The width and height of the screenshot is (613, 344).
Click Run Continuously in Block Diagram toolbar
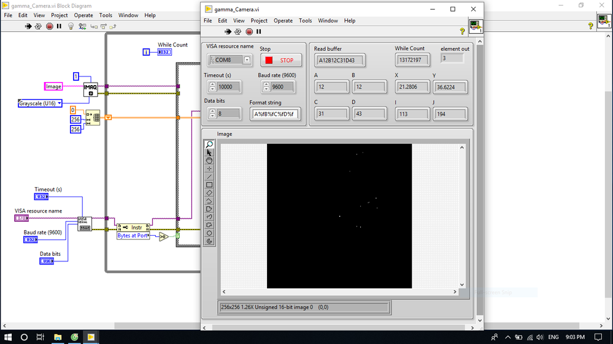tap(38, 26)
